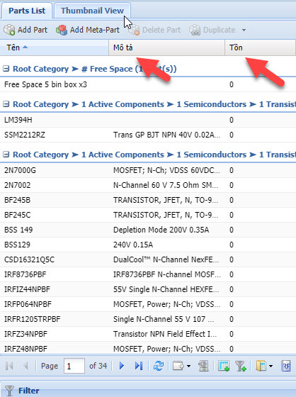Image resolution: width=296 pixels, height=397 pixels.
Task: Refresh the parts grid
Action: (x=159, y=366)
